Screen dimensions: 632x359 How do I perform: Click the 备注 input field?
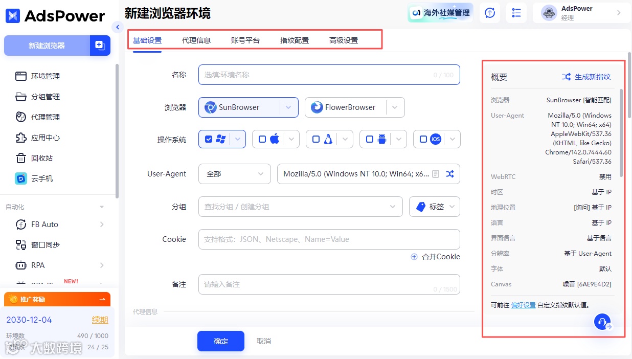[329, 284]
